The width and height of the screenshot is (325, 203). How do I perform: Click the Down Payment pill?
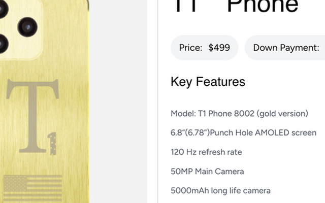[x=286, y=48]
